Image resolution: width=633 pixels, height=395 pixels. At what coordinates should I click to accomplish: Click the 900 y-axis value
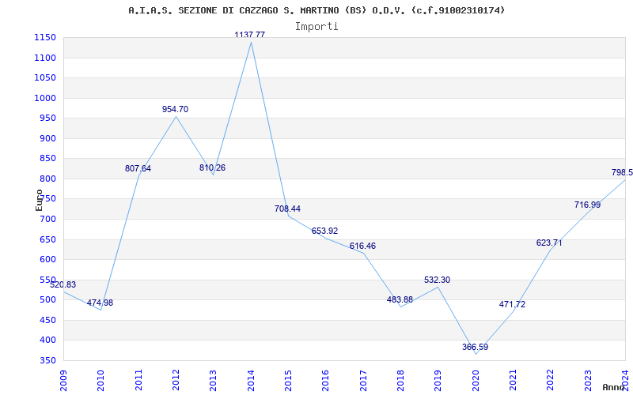pos(48,139)
